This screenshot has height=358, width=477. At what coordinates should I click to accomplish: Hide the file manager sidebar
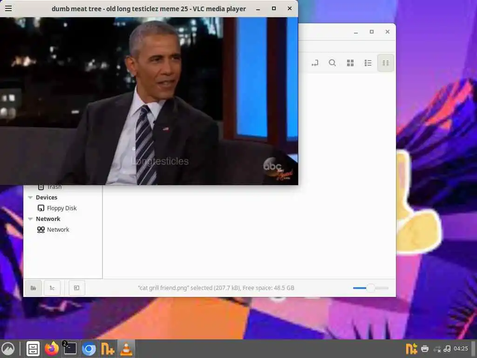click(77, 288)
